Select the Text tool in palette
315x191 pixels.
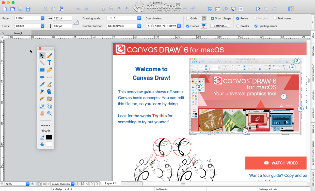[49, 63]
